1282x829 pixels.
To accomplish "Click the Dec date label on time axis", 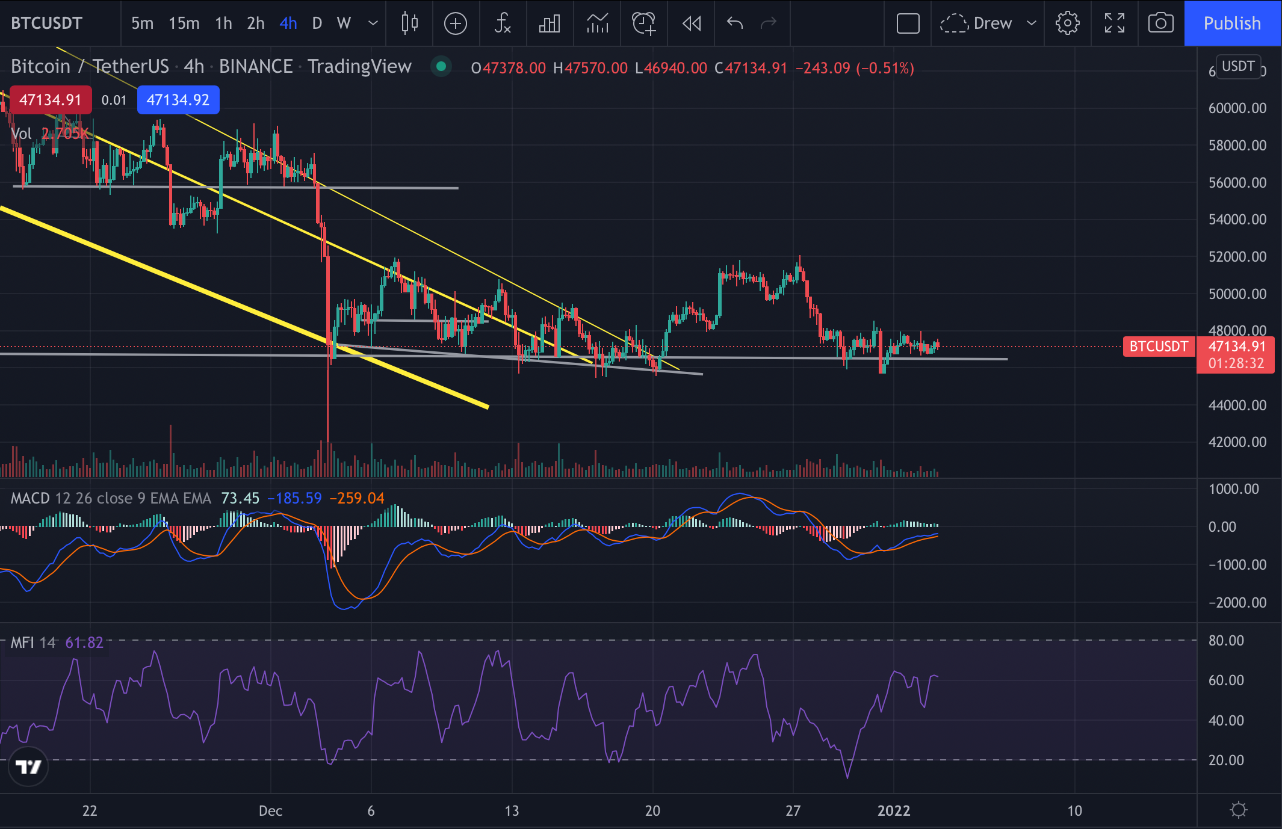I will [270, 810].
